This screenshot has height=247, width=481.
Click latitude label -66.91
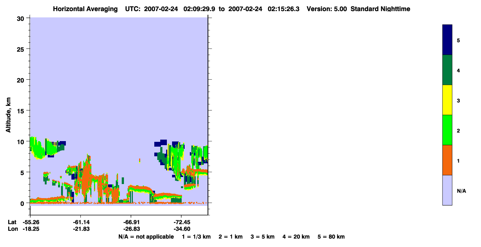[131, 222]
